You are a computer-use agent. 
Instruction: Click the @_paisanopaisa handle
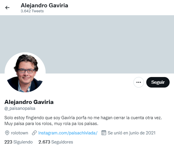[x=20, y=108]
